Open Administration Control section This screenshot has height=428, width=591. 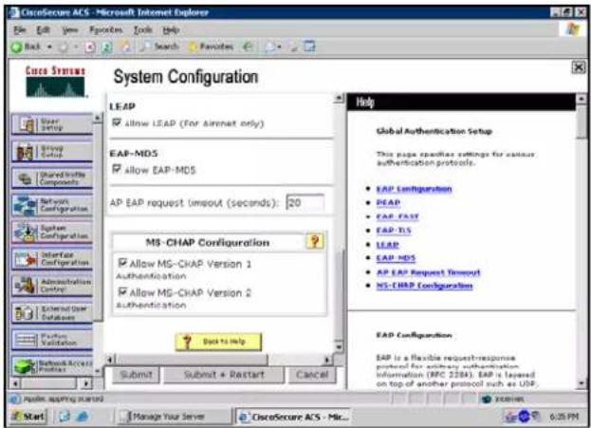[52, 286]
